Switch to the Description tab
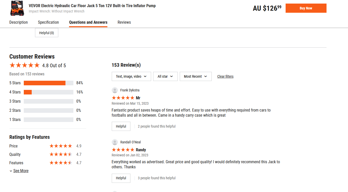 pos(19,22)
